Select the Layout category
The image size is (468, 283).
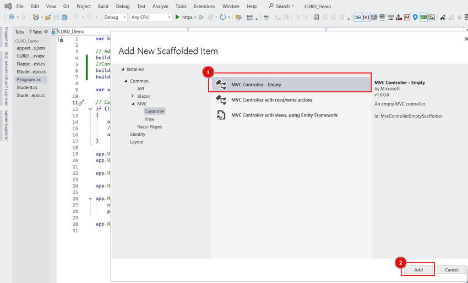[137, 142]
